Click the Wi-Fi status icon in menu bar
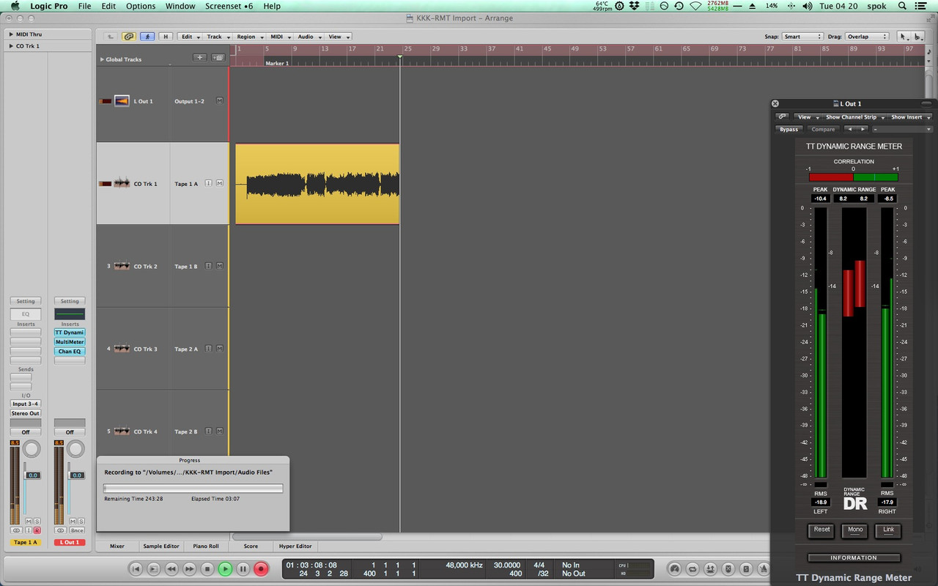The height and width of the screenshot is (586, 938). click(696, 6)
